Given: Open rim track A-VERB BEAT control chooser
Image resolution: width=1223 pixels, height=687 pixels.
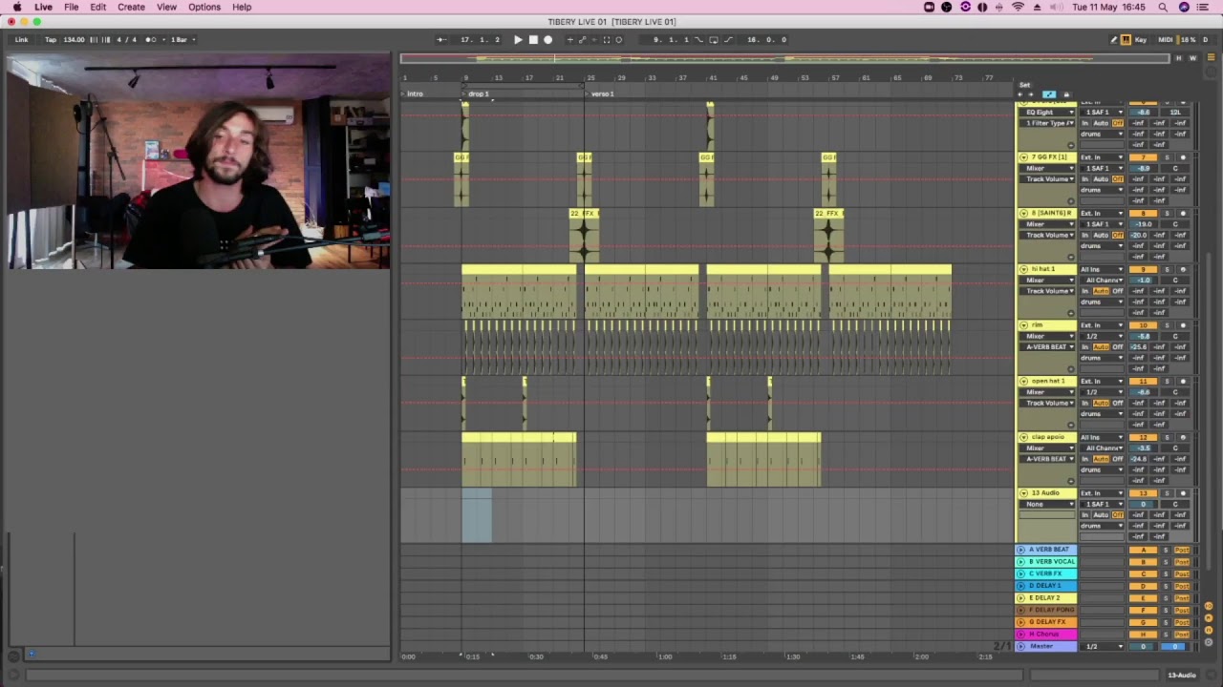Looking at the screenshot, I should pos(1047,347).
